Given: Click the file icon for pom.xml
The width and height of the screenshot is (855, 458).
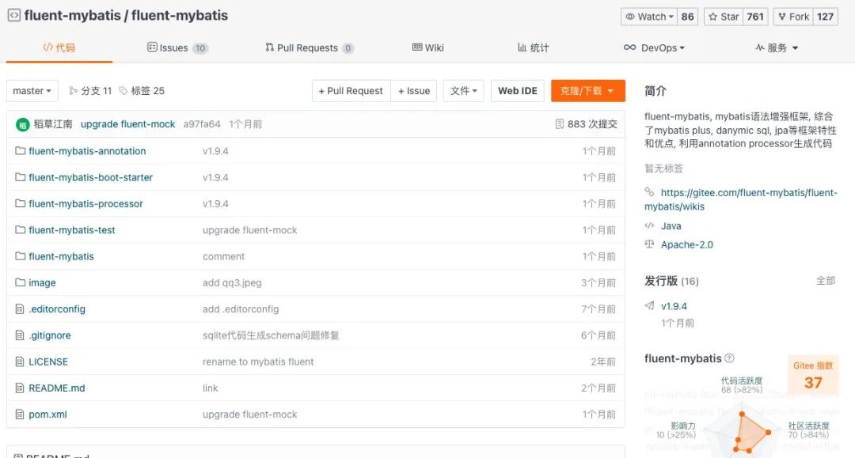Looking at the screenshot, I should pos(20,414).
